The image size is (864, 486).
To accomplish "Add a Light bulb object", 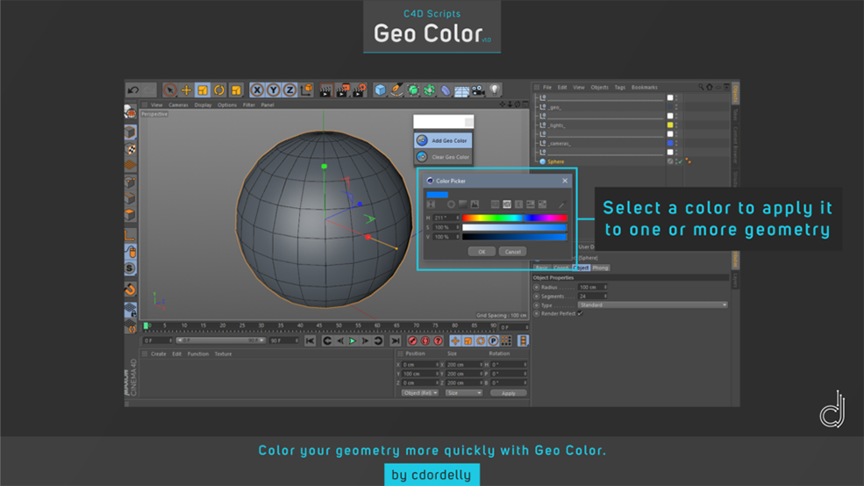I will (494, 89).
